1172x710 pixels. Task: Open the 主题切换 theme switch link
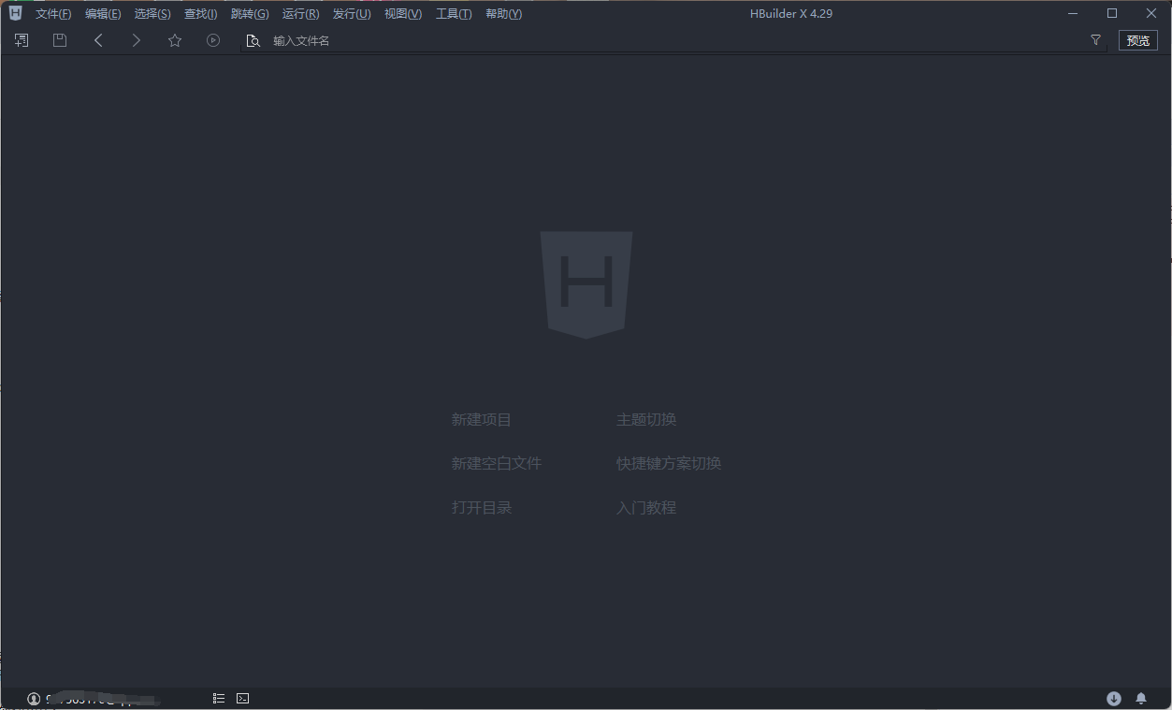646,420
